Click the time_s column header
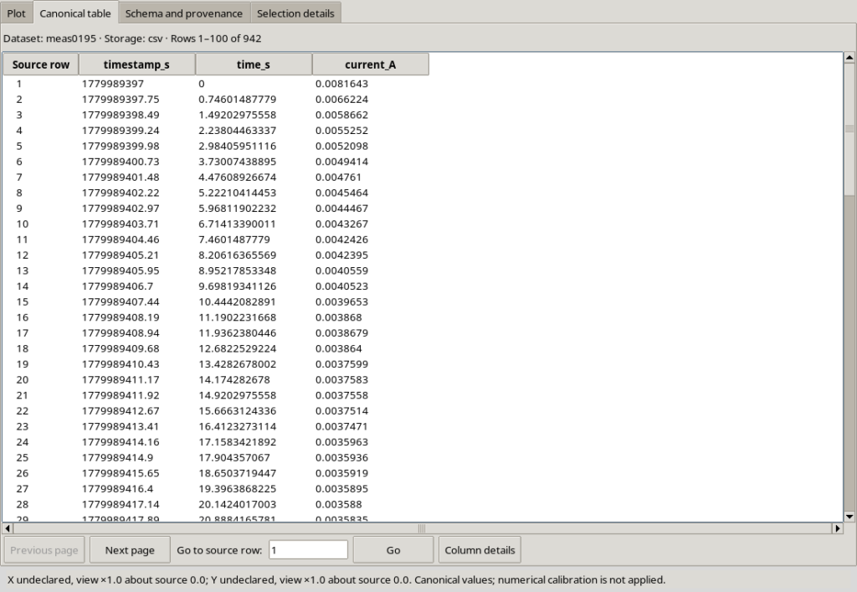The image size is (857, 592). point(254,64)
